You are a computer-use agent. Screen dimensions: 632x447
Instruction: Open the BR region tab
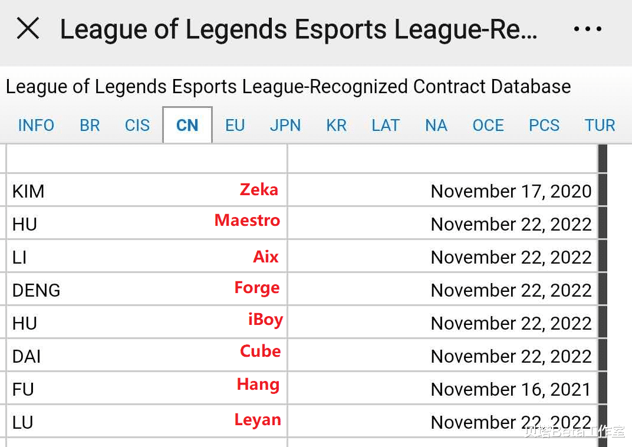point(90,126)
